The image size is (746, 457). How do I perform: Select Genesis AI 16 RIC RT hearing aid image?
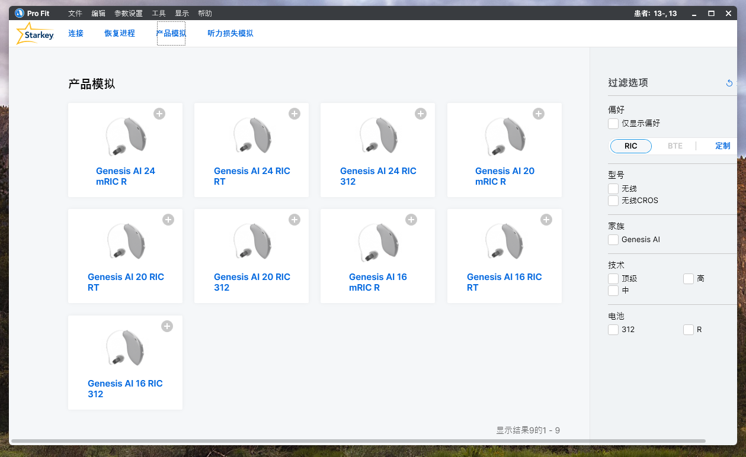(504, 242)
